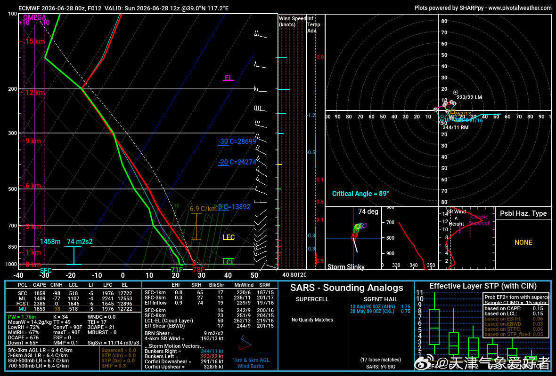Click the PW = 1.76in value

tap(22, 317)
